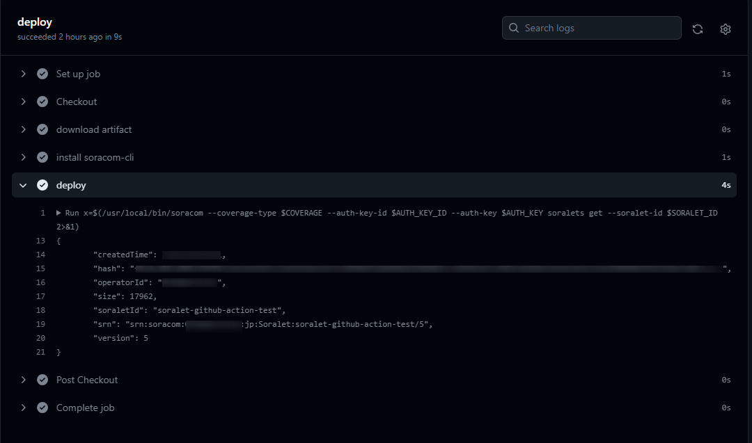Collapse the deploy step logs

coord(23,185)
